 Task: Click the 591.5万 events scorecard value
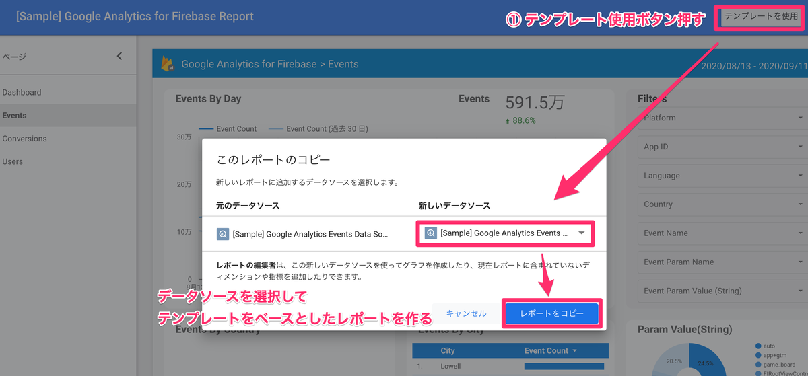(x=535, y=102)
